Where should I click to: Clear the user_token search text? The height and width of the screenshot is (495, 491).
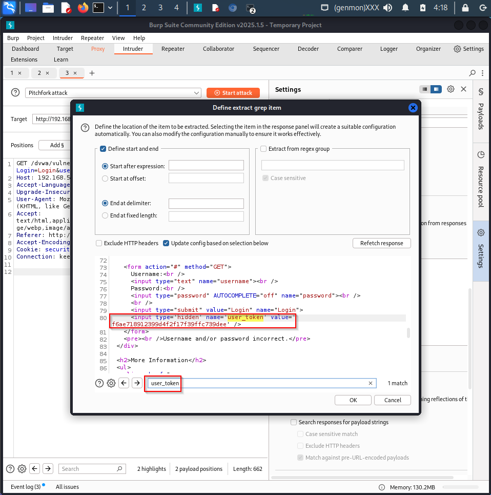point(370,383)
